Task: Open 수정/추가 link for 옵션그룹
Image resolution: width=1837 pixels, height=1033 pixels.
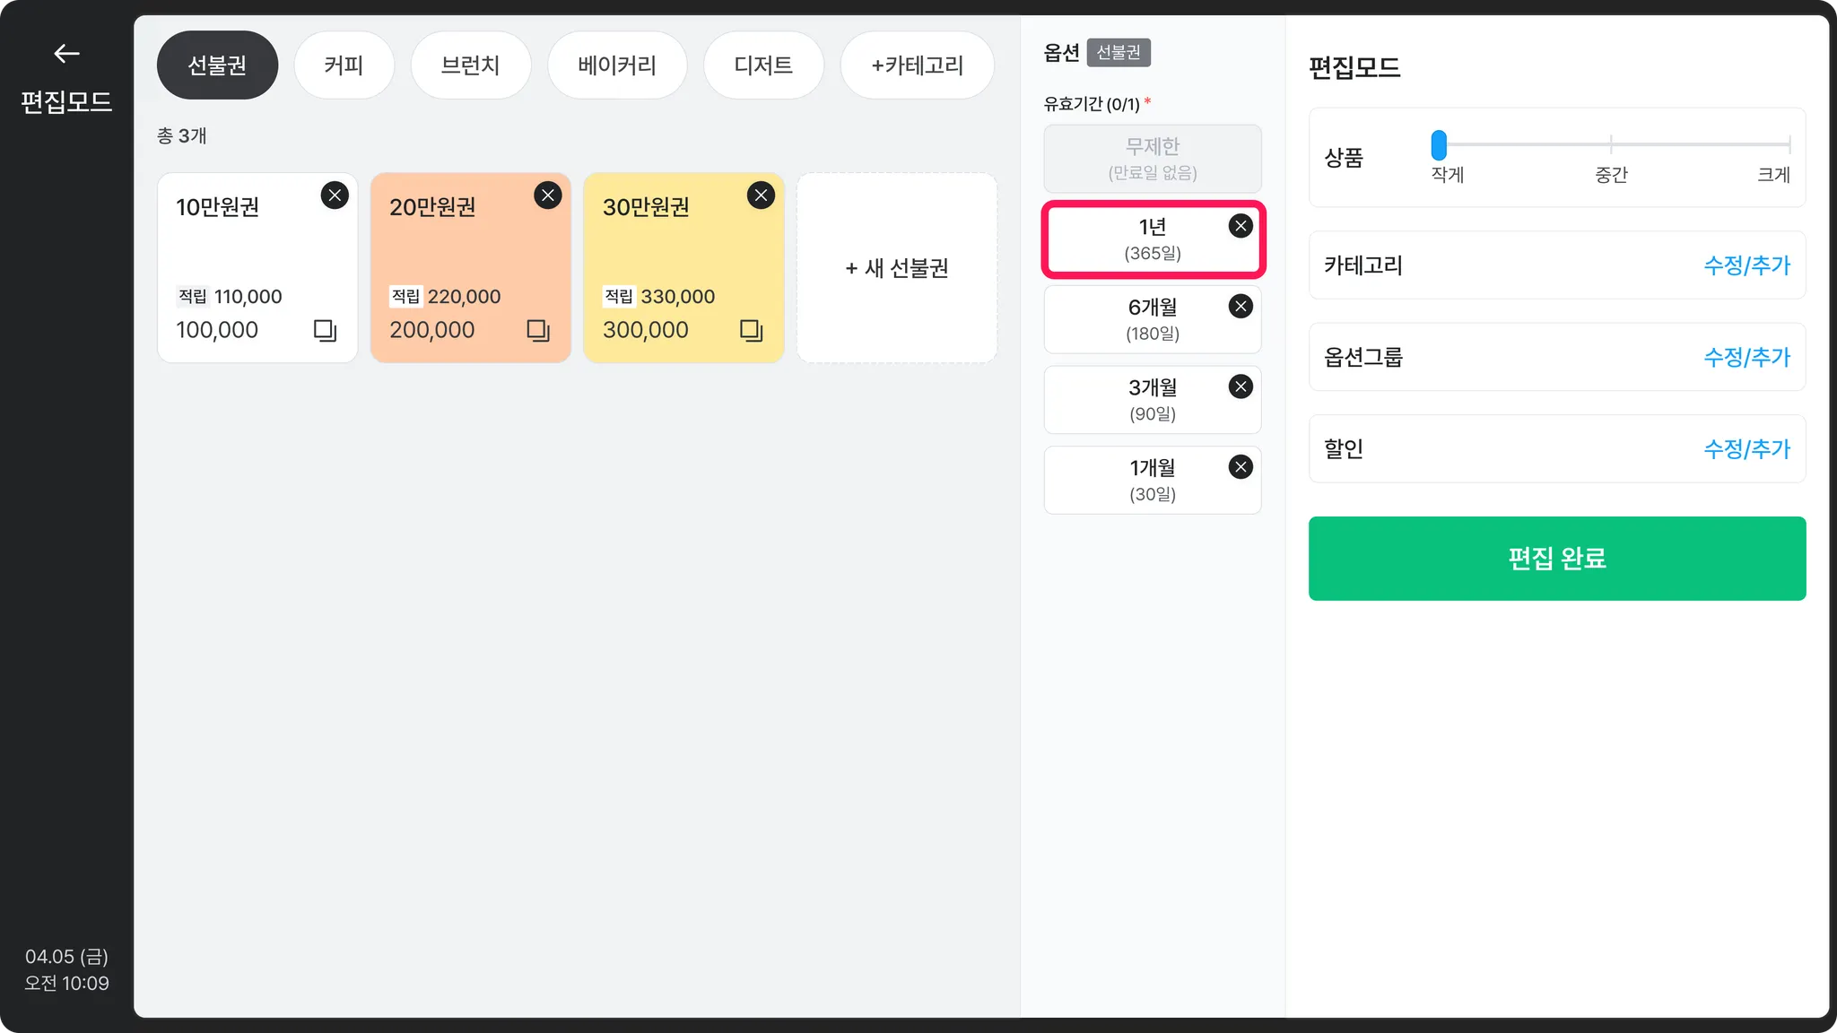Action: [1746, 358]
